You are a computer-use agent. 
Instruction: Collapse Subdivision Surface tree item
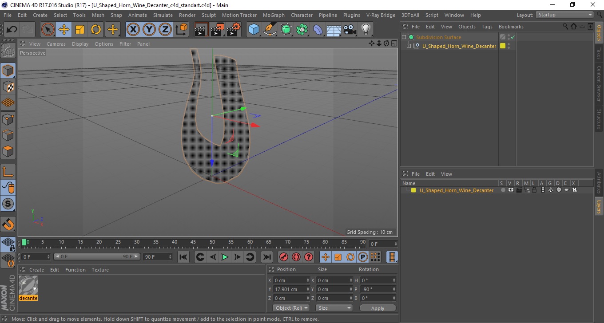click(x=404, y=37)
